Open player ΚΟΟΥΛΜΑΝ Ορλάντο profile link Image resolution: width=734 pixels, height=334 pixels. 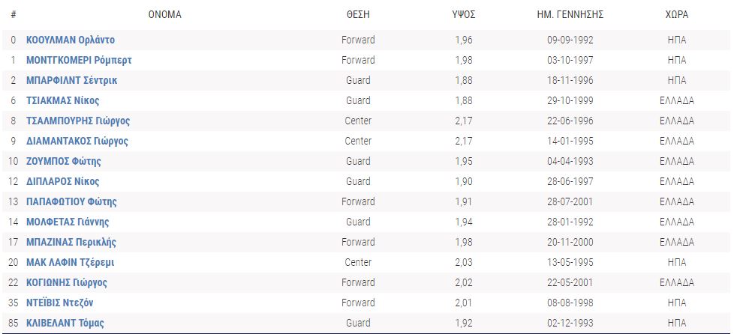(x=71, y=40)
